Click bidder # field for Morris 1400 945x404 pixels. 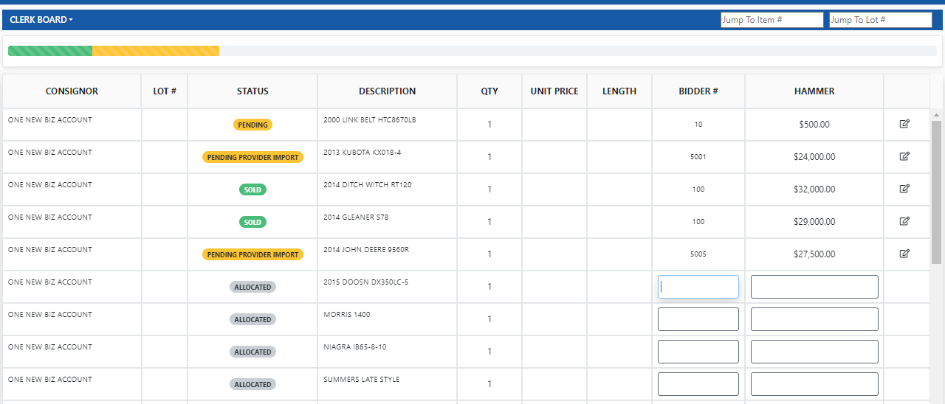pyautogui.click(x=698, y=319)
